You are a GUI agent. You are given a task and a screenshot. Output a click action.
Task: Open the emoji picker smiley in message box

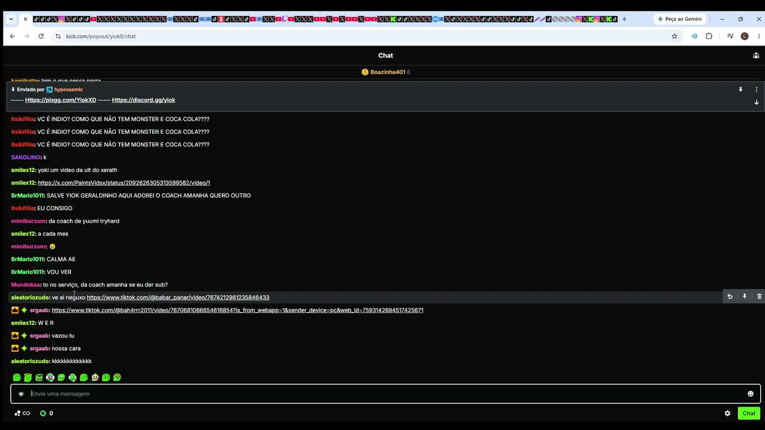(x=751, y=394)
